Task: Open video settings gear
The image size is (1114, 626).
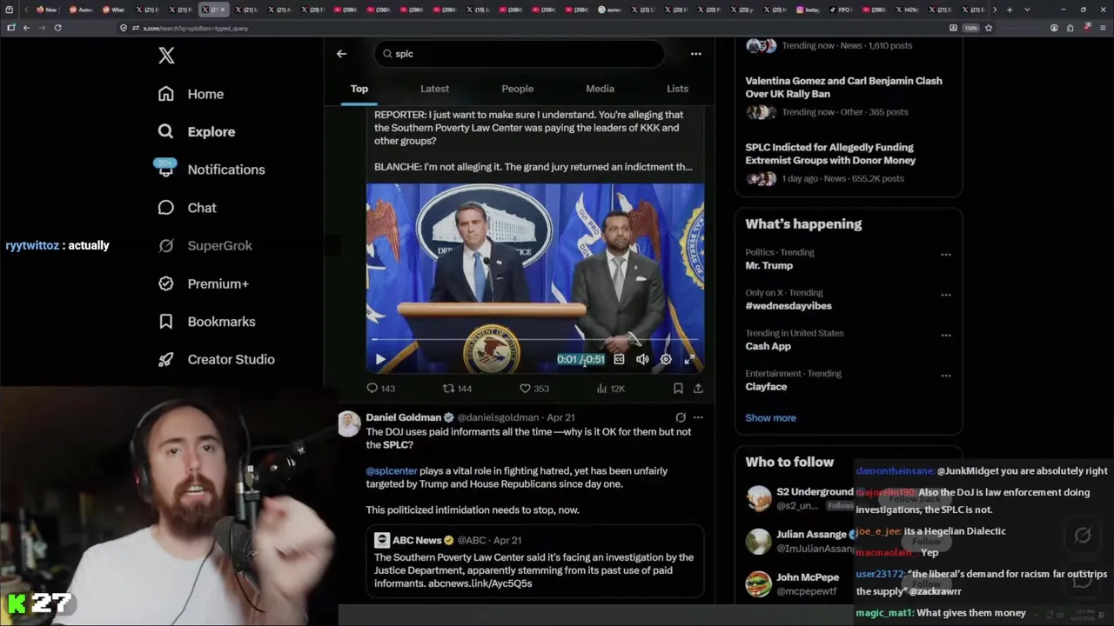Action: tap(666, 359)
